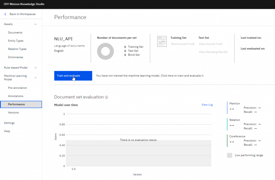Click the Machine Learning Model label

(15, 78)
